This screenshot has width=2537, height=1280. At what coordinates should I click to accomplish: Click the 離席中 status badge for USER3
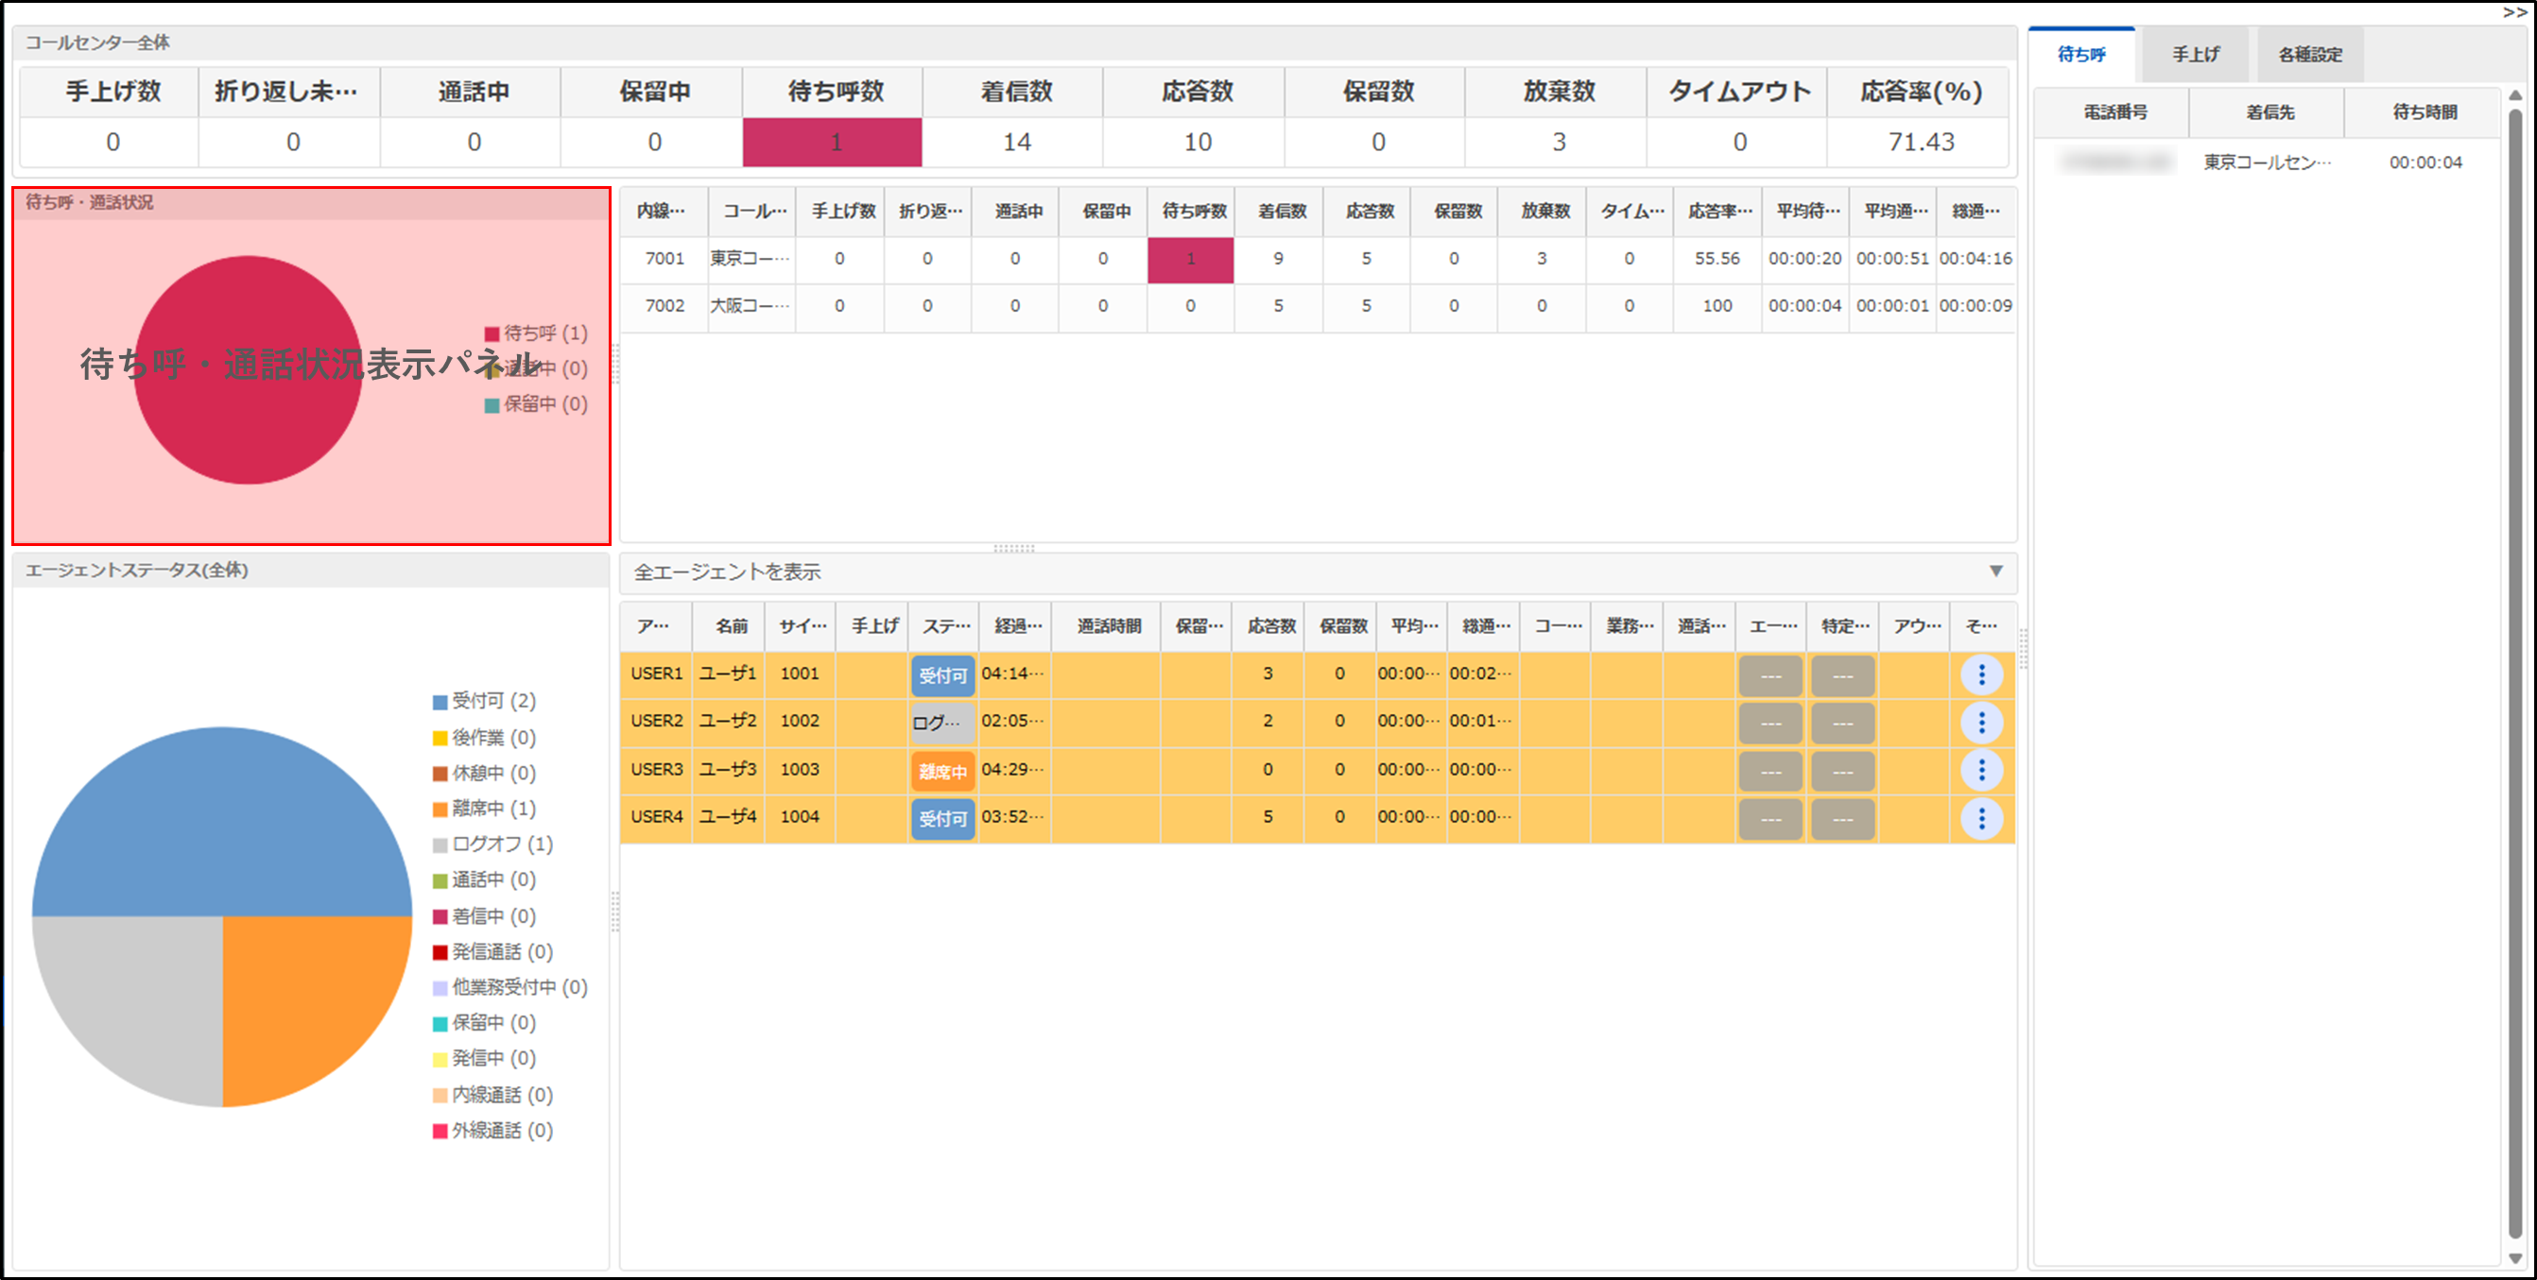[941, 771]
